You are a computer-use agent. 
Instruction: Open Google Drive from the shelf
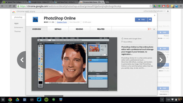tap(17, 100)
